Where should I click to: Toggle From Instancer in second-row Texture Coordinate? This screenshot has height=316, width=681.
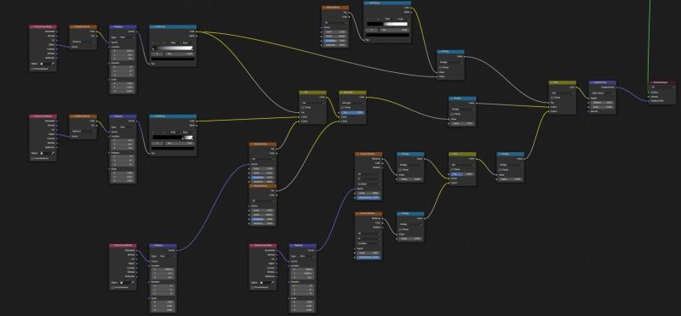point(33,158)
